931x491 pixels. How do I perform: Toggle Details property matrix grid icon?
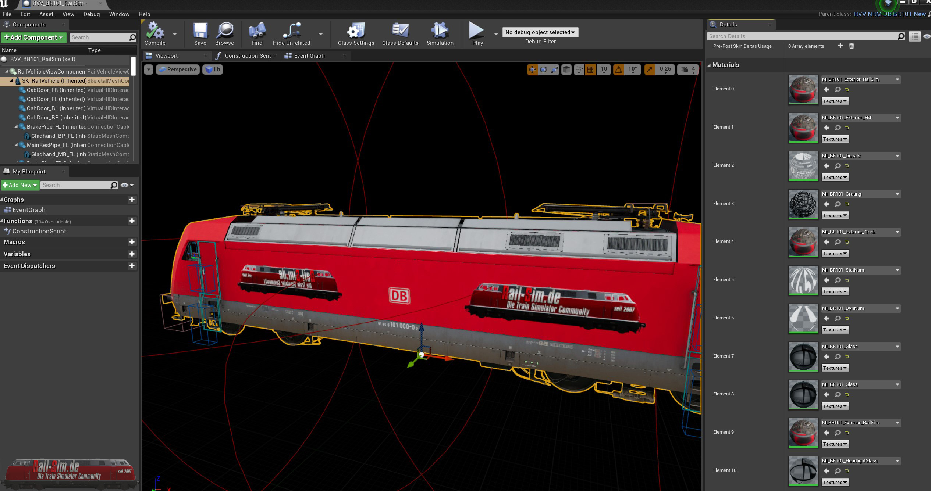click(915, 36)
